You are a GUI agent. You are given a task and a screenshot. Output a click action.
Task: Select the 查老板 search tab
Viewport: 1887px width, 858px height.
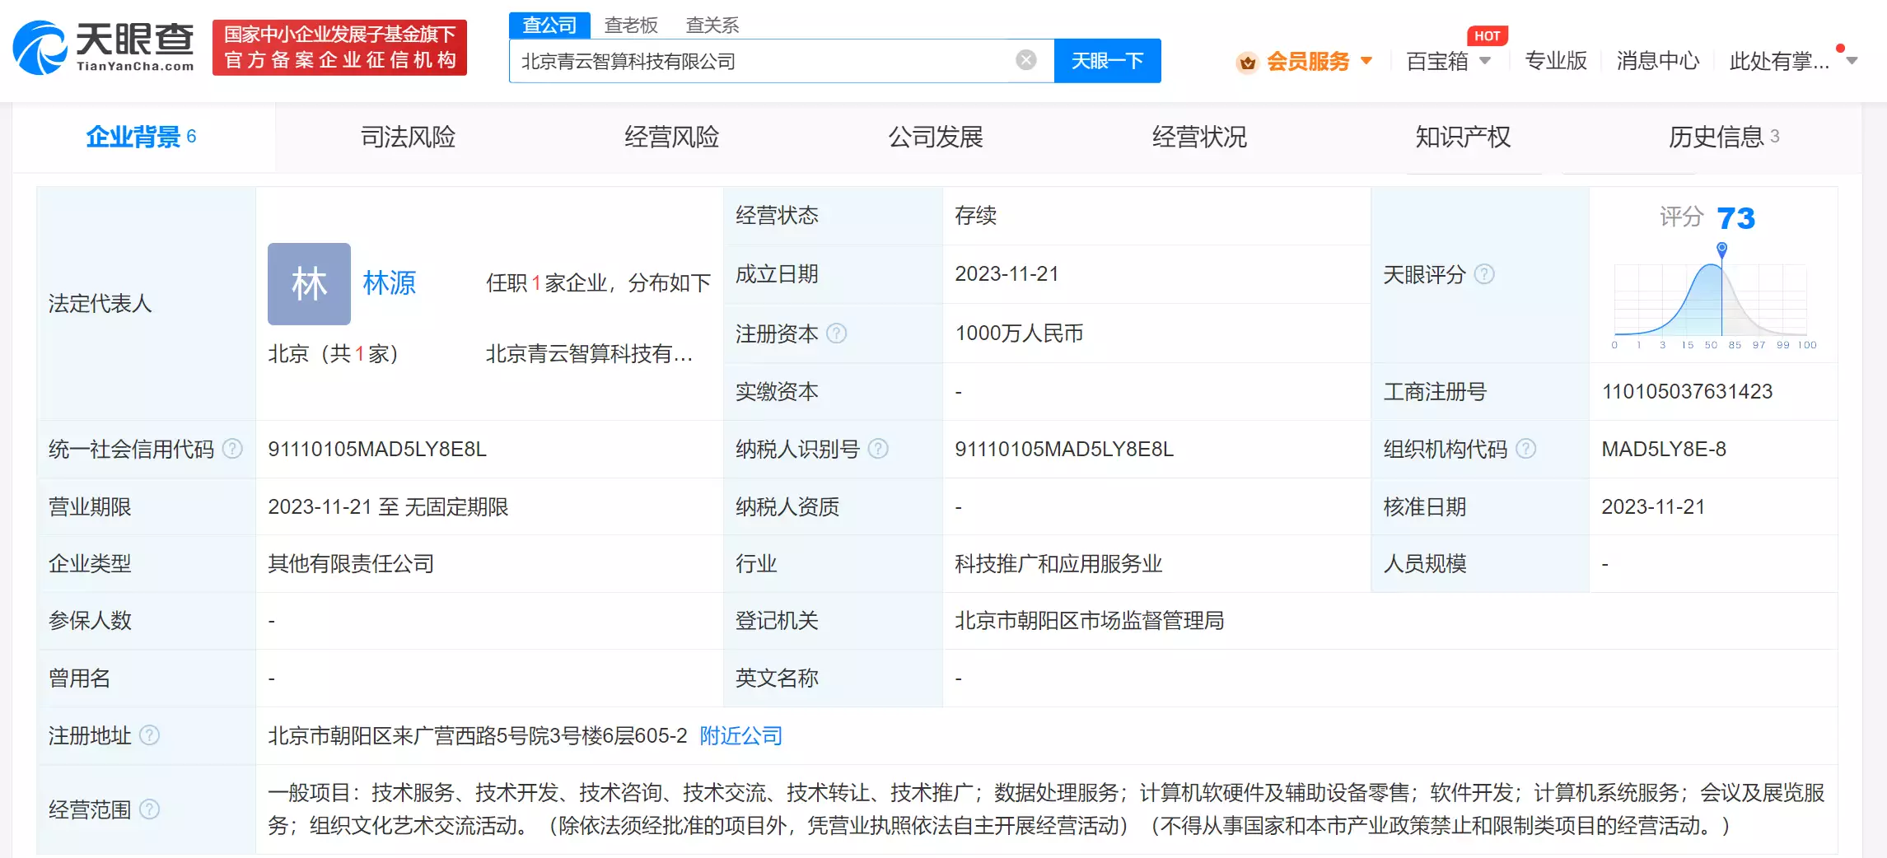coord(631,26)
